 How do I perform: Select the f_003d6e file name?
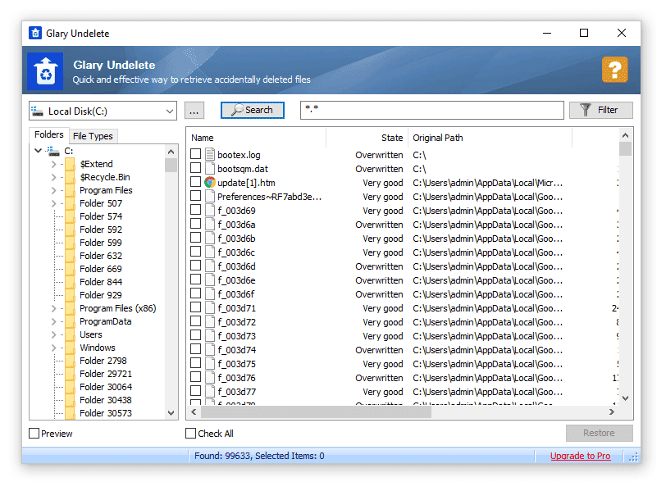click(236, 280)
